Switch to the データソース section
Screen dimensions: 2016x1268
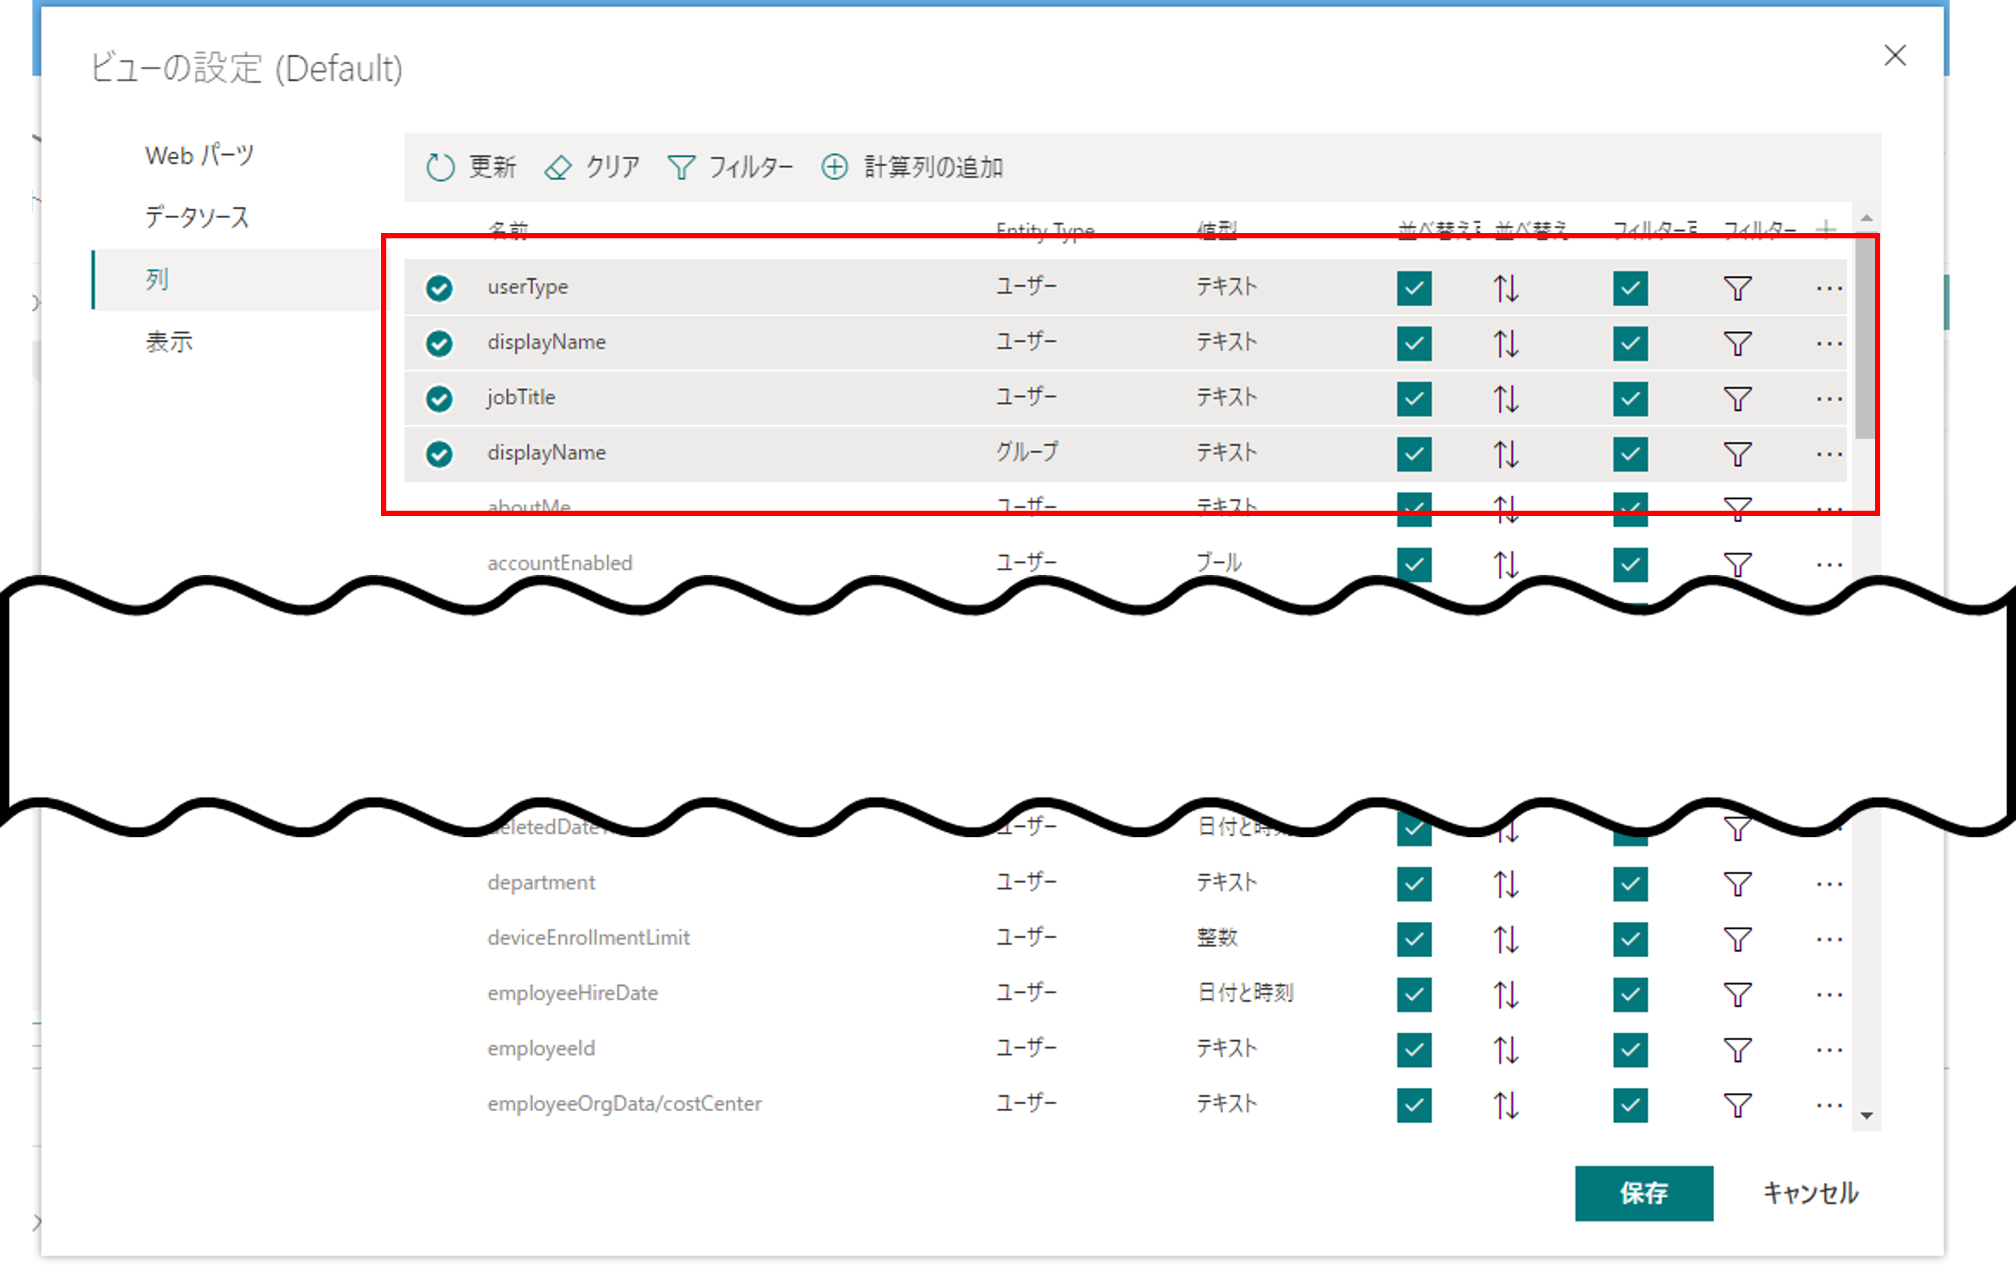[x=198, y=217]
